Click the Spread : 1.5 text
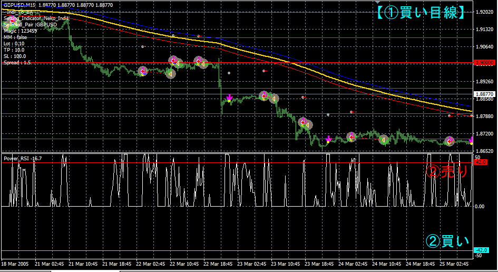 click(x=17, y=63)
